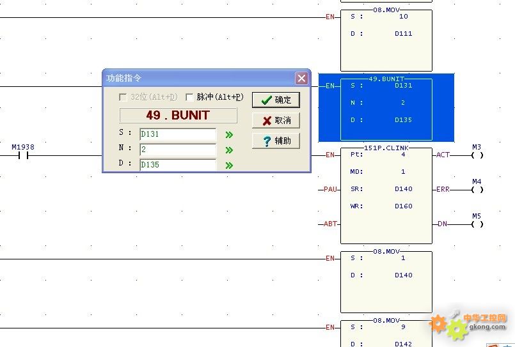This screenshot has width=515, height=347.
Task: Select the M4 output coil
Action: pyautogui.click(x=477, y=190)
